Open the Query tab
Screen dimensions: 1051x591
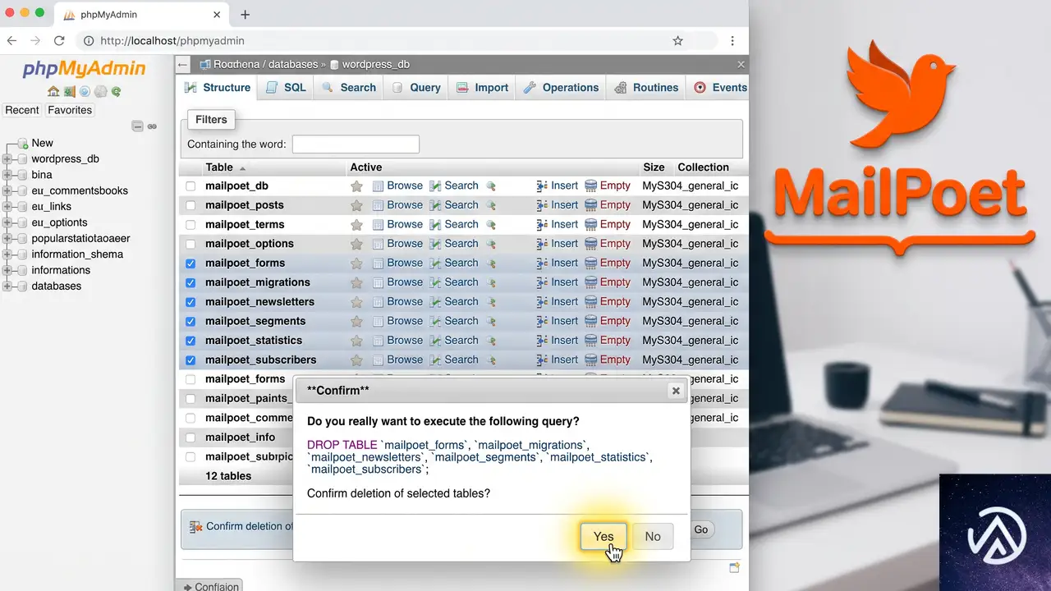point(416,88)
